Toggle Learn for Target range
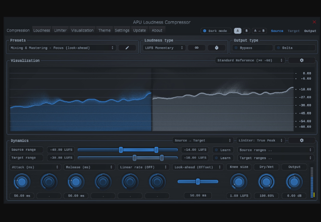The width and height of the screenshot is (321, 222). (x=223, y=158)
